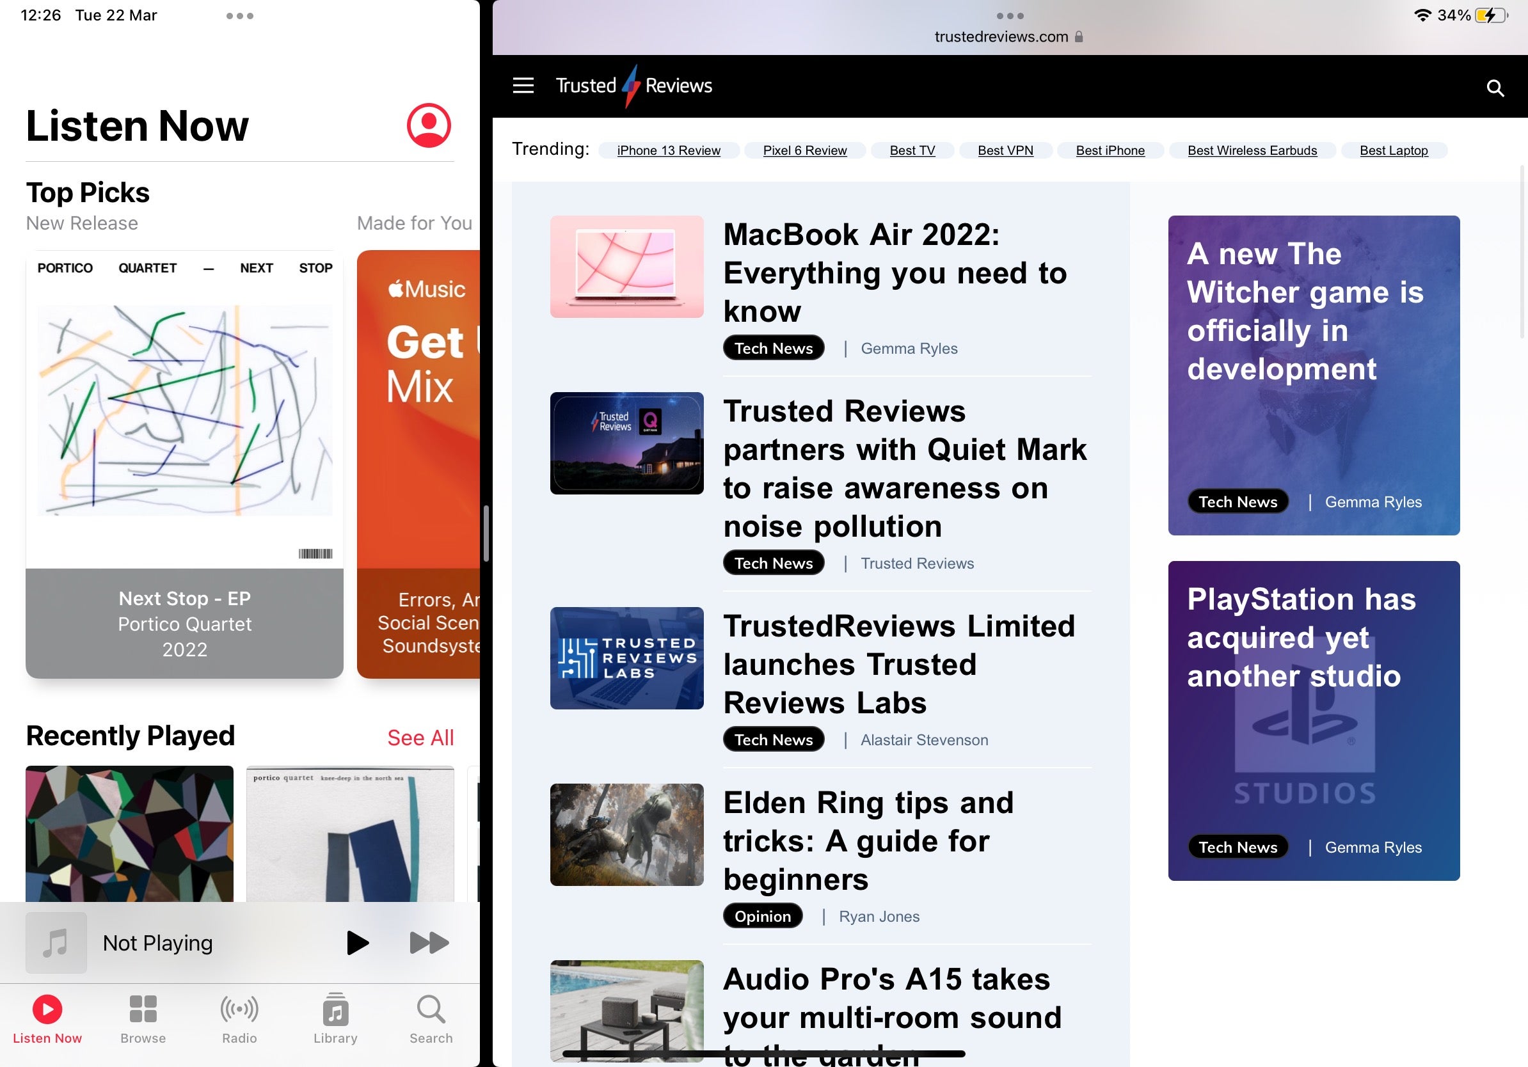Click the Audio Pro A15 speaker thumbnail

pos(626,1011)
